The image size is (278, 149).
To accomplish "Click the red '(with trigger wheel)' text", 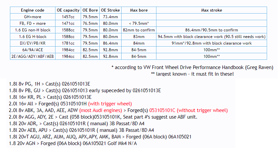I will [110, 104].
